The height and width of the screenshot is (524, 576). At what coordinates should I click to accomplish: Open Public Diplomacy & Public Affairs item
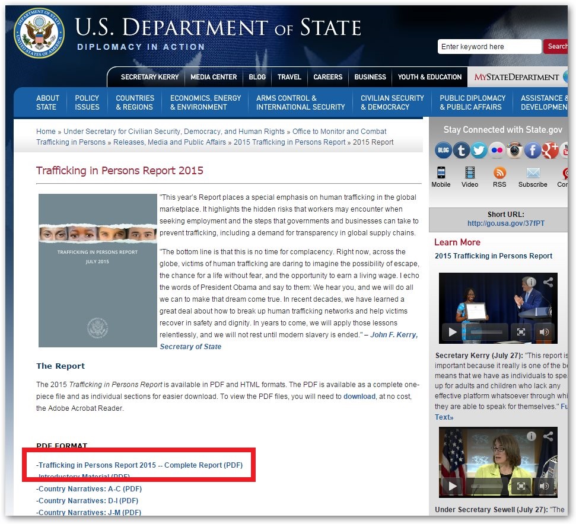(x=472, y=103)
